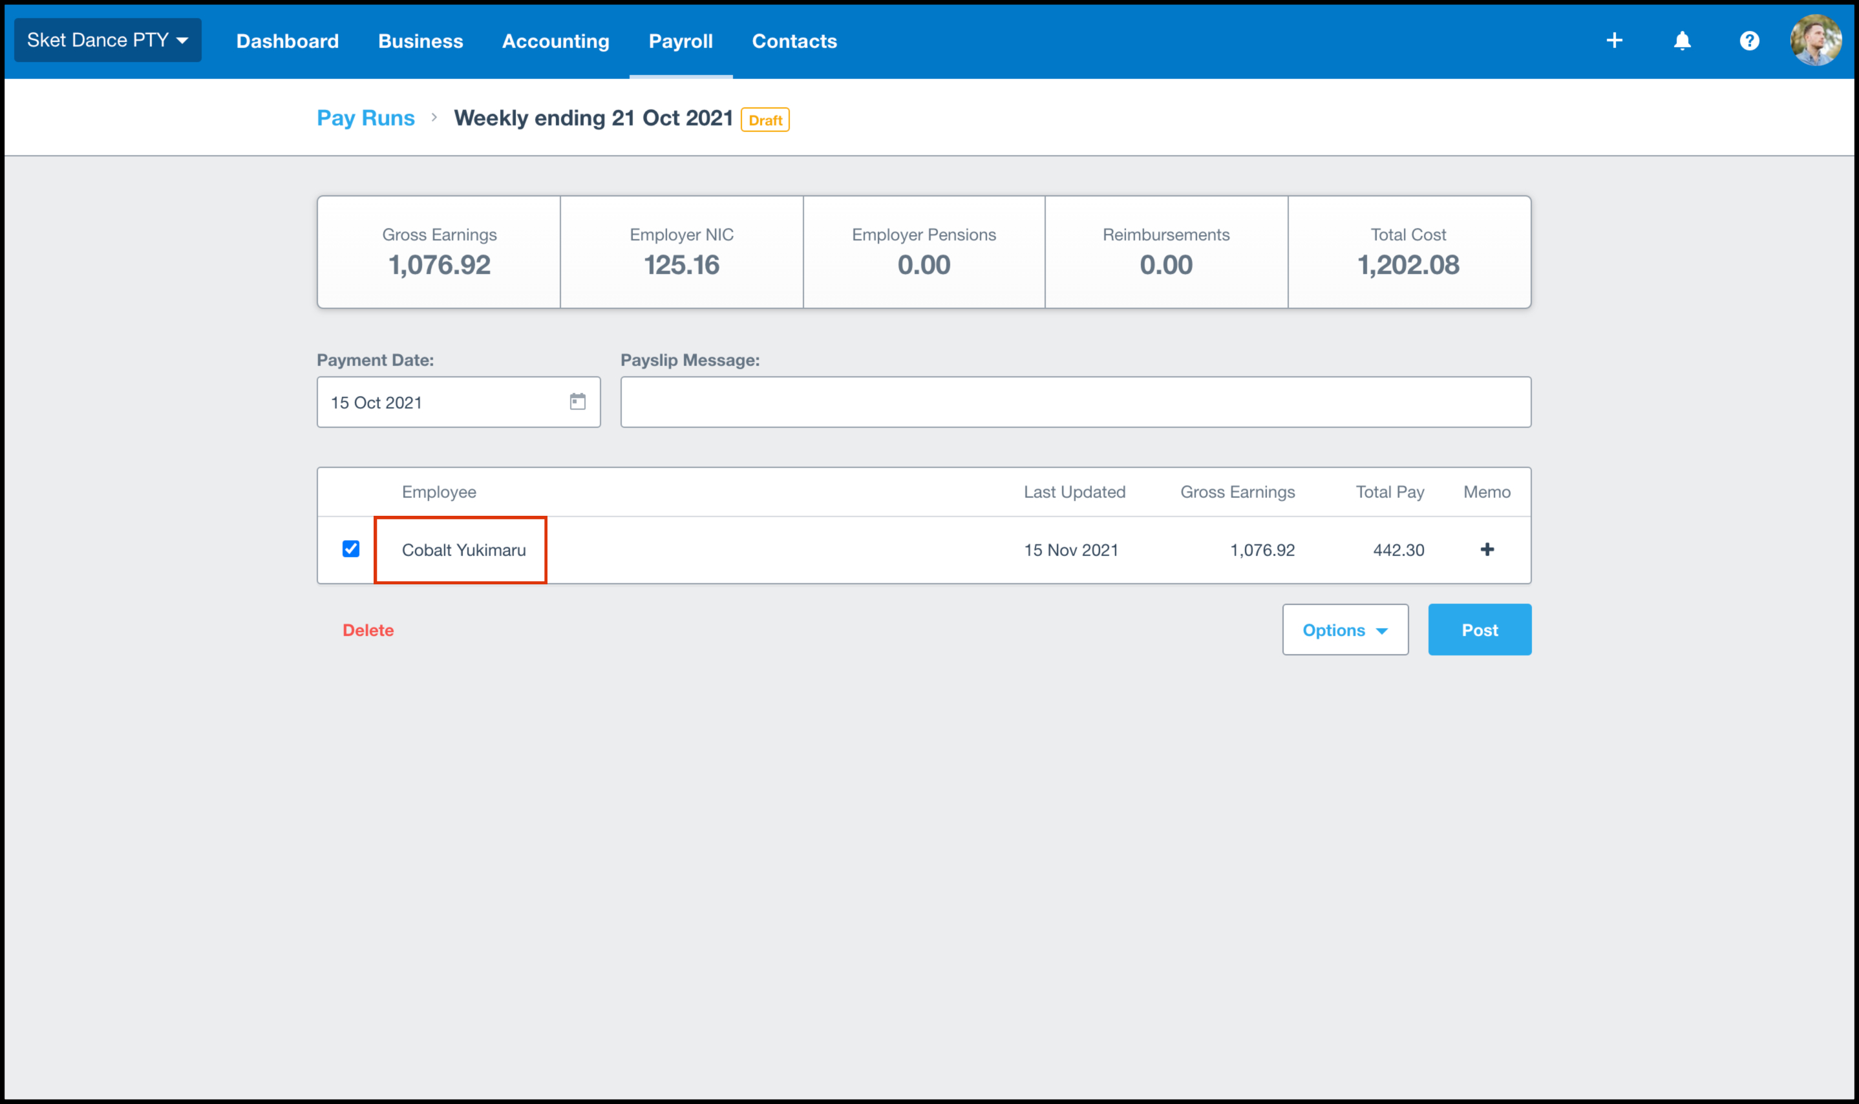Open employee Cobalt Yukimaru's payslip

click(463, 550)
